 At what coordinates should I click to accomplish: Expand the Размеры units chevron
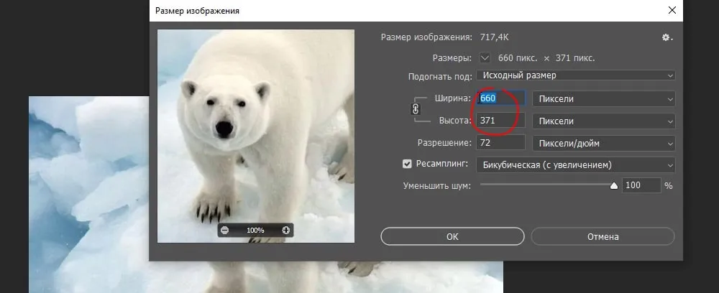pyautogui.click(x=485, y=57)
